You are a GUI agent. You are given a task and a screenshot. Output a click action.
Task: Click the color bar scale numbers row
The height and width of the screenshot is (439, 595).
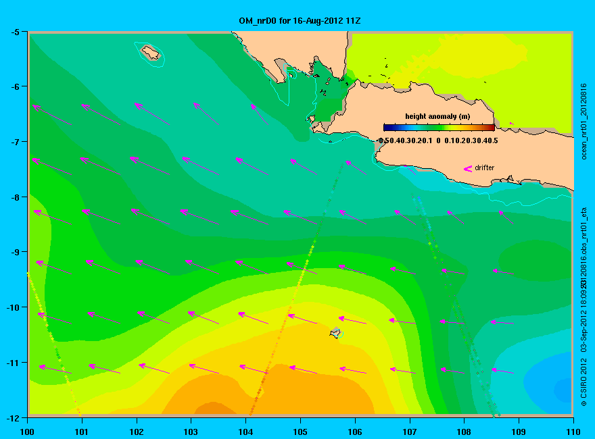pyautogui.click(x=438, y=141)
